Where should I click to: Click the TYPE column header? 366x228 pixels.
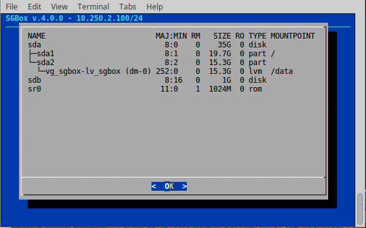[257, 36]
